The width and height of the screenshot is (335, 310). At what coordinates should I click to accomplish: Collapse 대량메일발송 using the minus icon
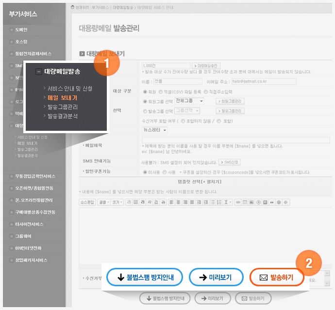tap(38, 72)
